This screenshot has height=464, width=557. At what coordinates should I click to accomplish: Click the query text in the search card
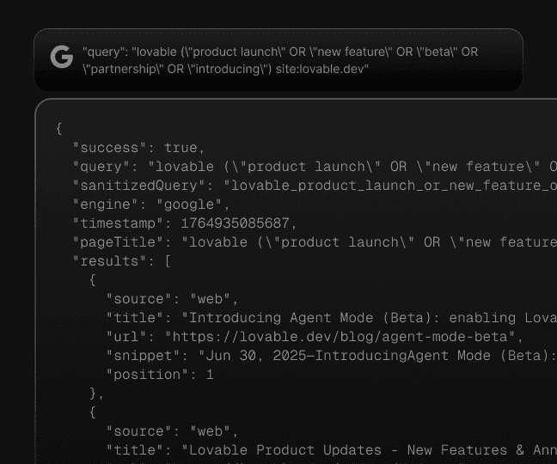pyautogui.click(x=280, y=60)
